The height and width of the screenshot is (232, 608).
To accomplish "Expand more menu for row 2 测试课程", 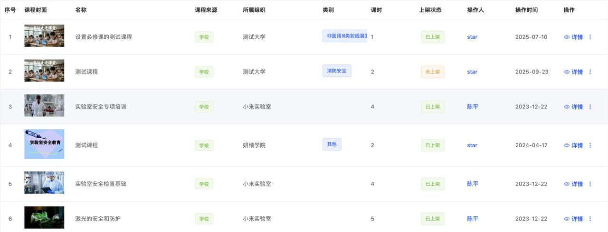I will 590,72.
